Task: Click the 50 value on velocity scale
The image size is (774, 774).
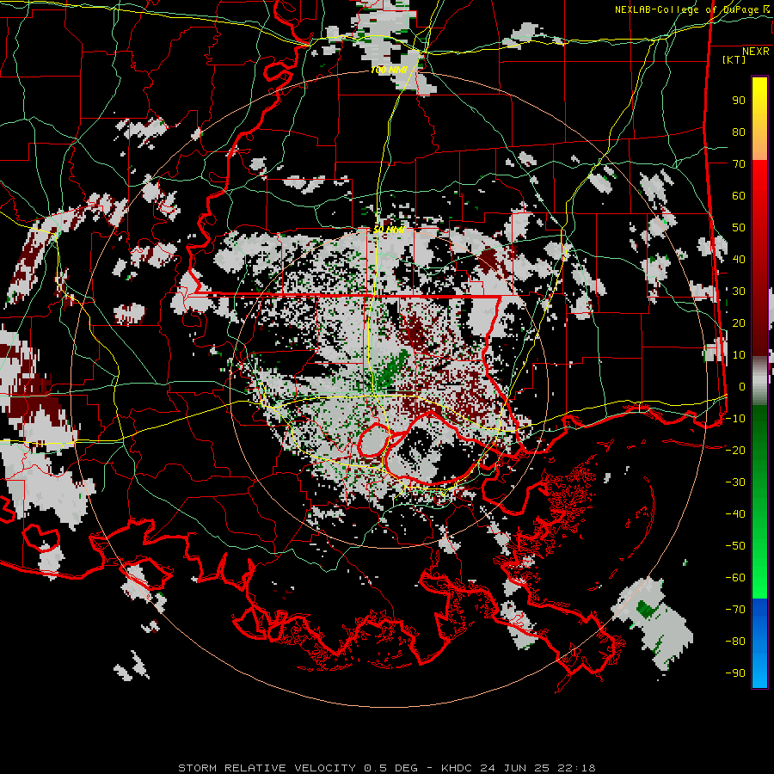Action: coord(739,228)
